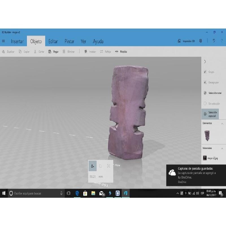Screen dimensions: 226x226
Task: Select the model thumbnail under Elementos
Action: tap(207, 135)
